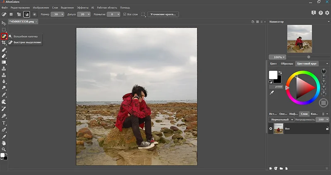
Task: Select the Smudge wave tool
Action: (4, 102)
